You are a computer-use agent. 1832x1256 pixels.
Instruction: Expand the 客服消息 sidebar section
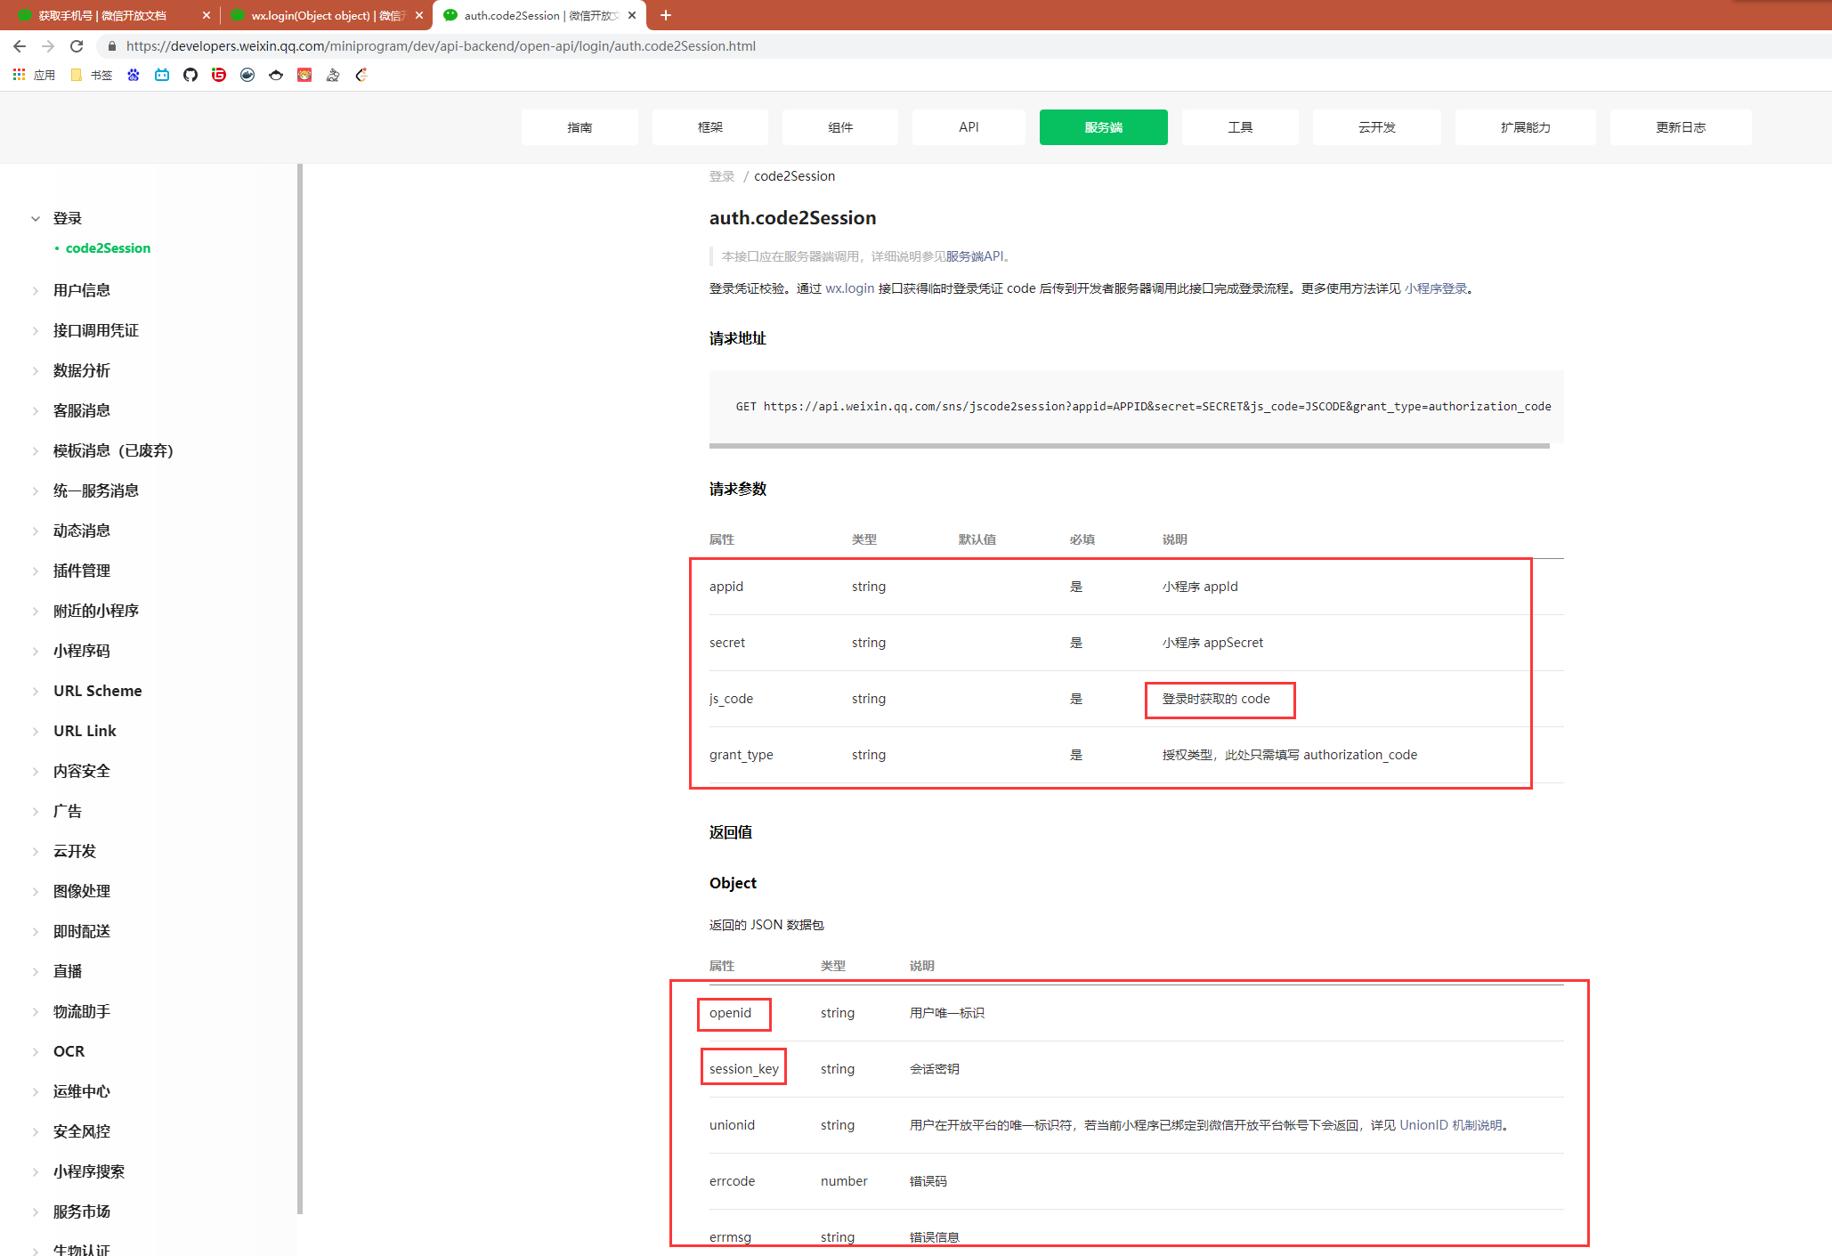tap(36, 411)
